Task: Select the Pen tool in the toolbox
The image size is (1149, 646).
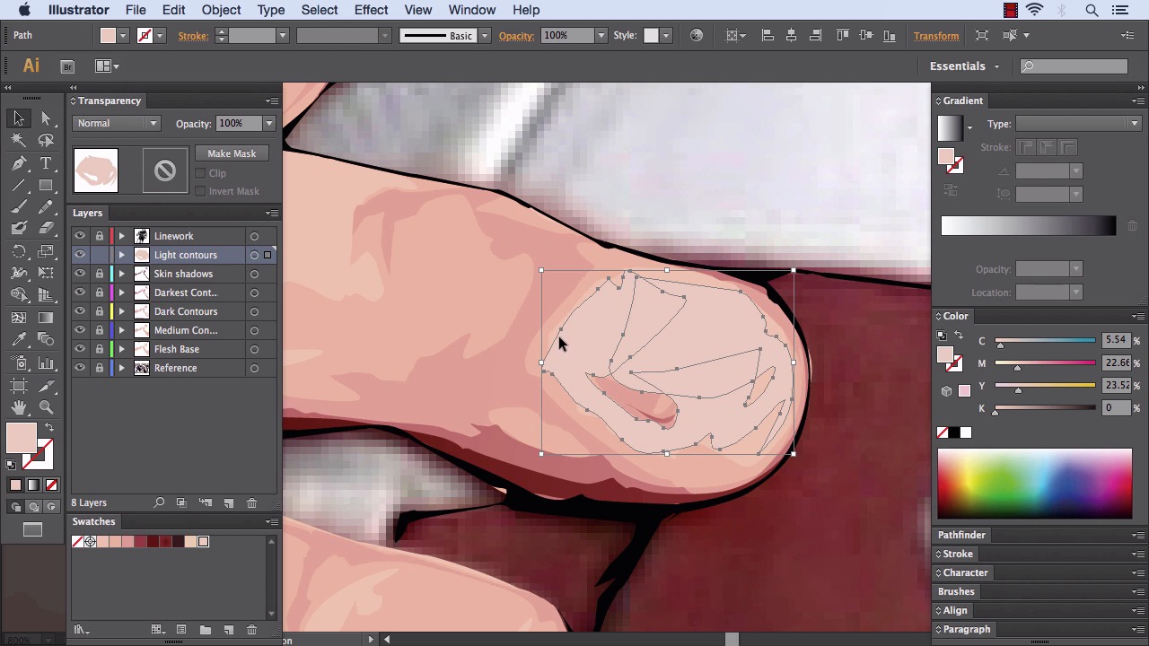Action: click(x=19, y=163)
